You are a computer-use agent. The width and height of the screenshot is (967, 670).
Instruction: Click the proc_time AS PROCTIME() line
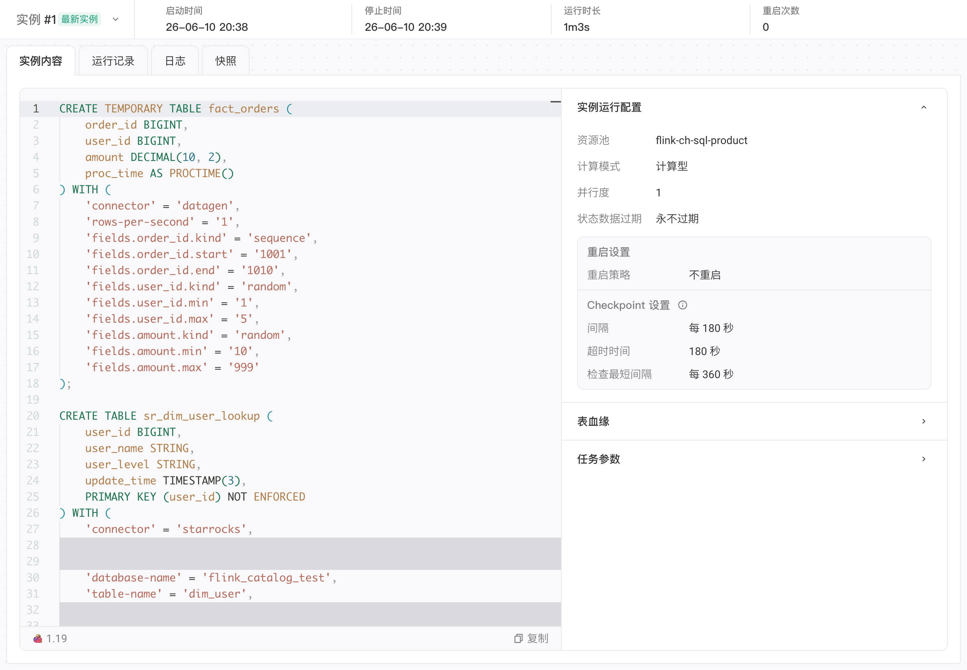[x=159, y=173]
